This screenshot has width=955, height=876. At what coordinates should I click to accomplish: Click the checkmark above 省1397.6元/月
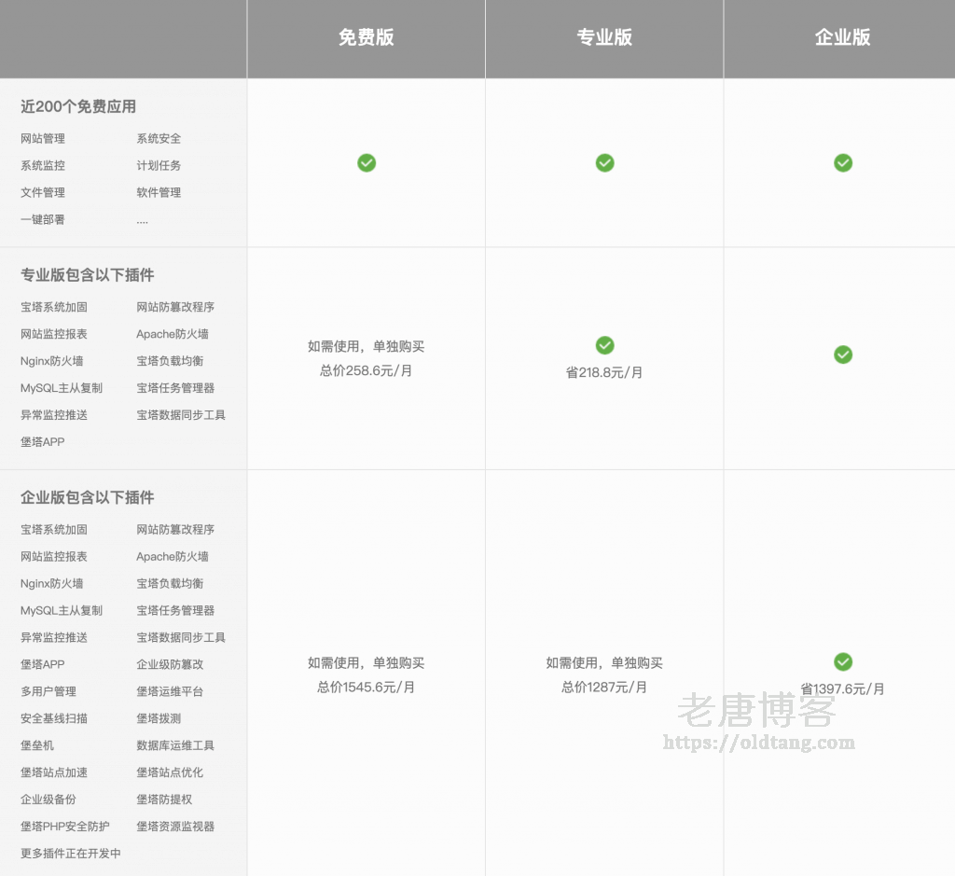coord(843,661)
